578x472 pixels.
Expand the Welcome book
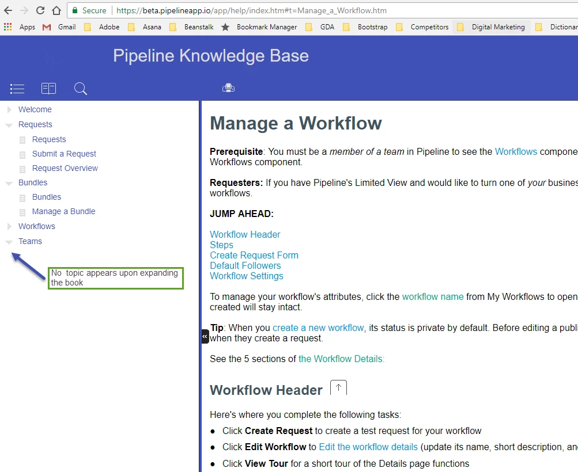click(x=9, y=109)
